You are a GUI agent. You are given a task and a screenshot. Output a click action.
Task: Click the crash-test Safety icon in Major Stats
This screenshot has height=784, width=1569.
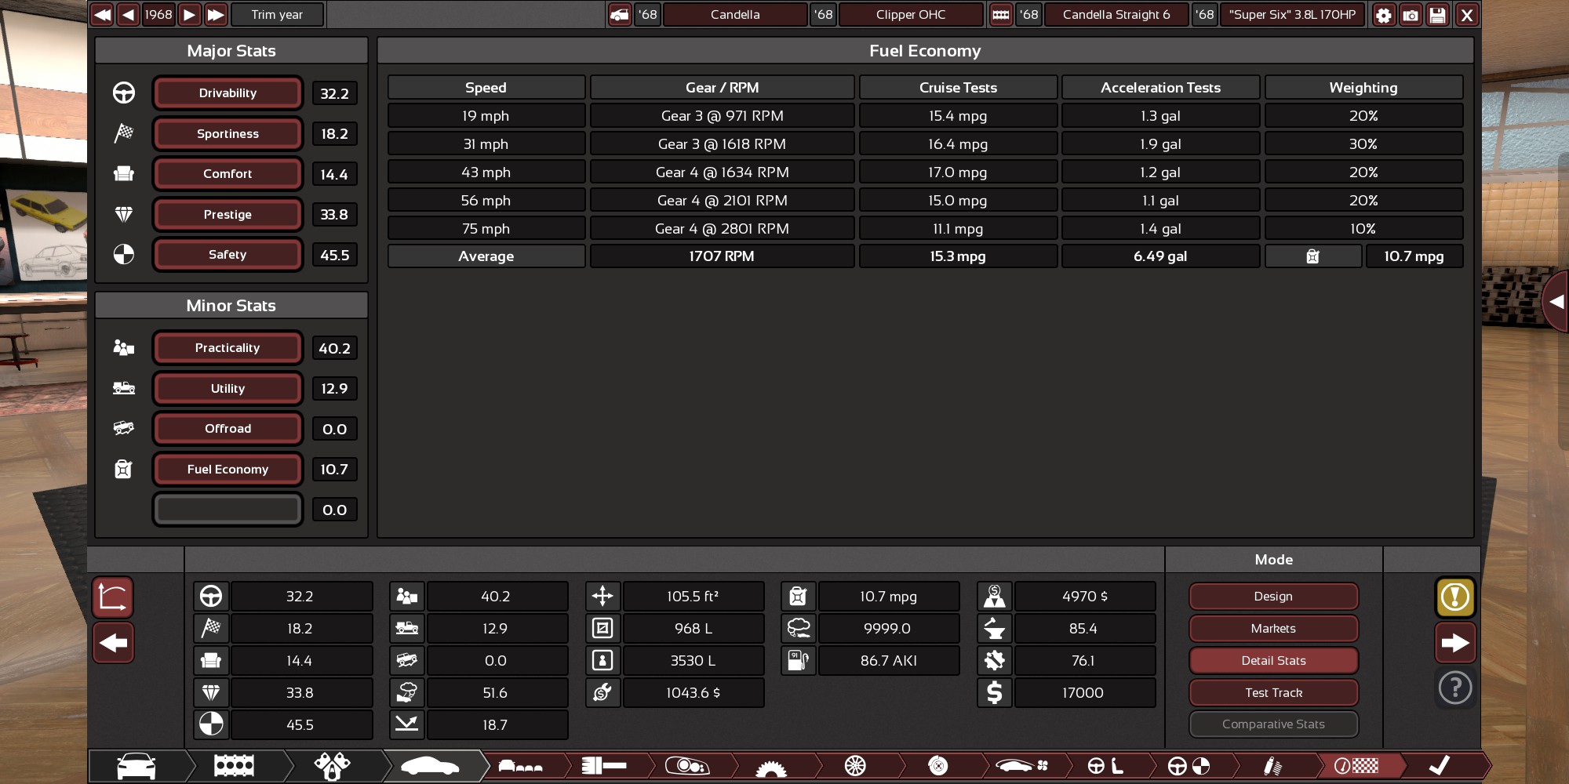pos(124,255)
